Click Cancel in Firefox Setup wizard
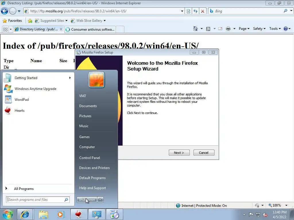 [204, 153]
